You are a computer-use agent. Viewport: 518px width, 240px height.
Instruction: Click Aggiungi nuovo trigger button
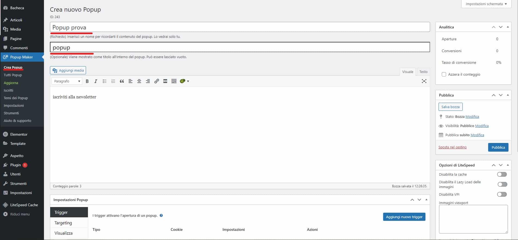(404, 217)
